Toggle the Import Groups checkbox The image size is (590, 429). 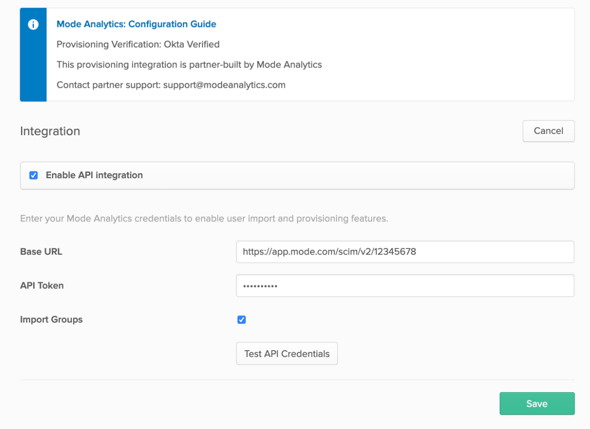click(241, 319)
